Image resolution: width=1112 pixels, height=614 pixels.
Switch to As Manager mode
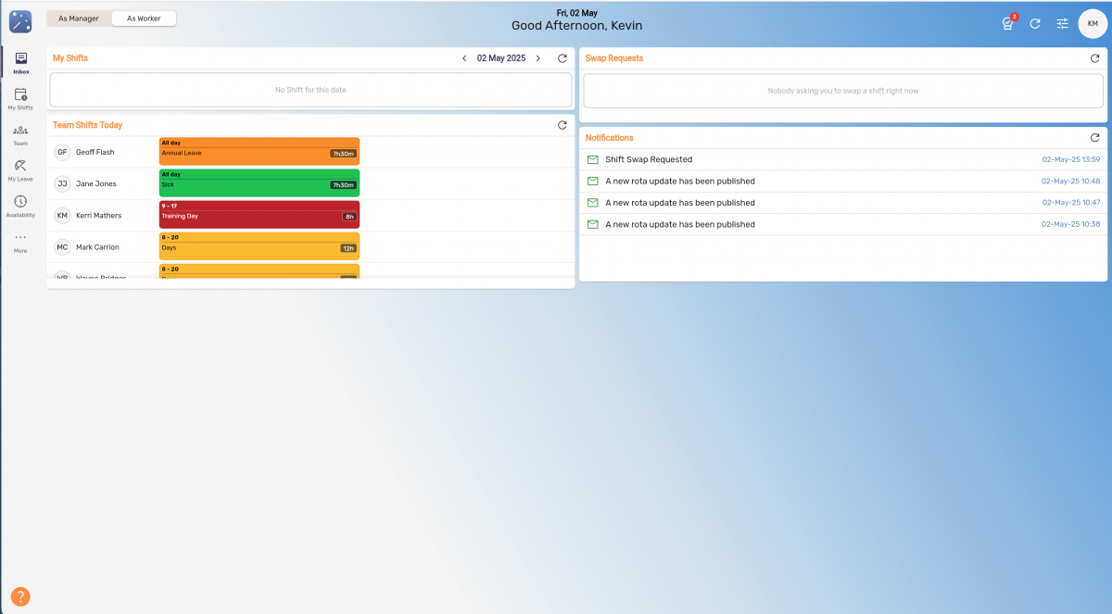pos(78,18)
